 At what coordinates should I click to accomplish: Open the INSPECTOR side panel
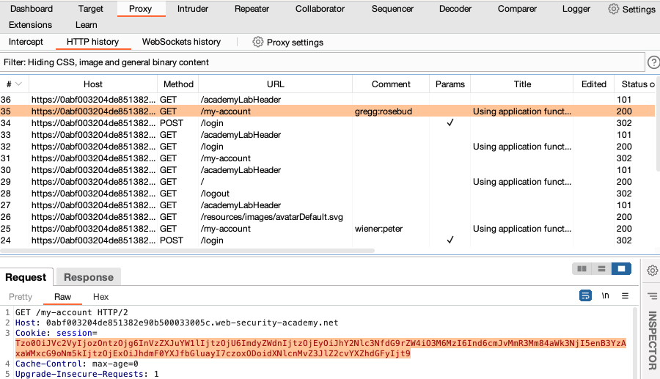point(653,340)
